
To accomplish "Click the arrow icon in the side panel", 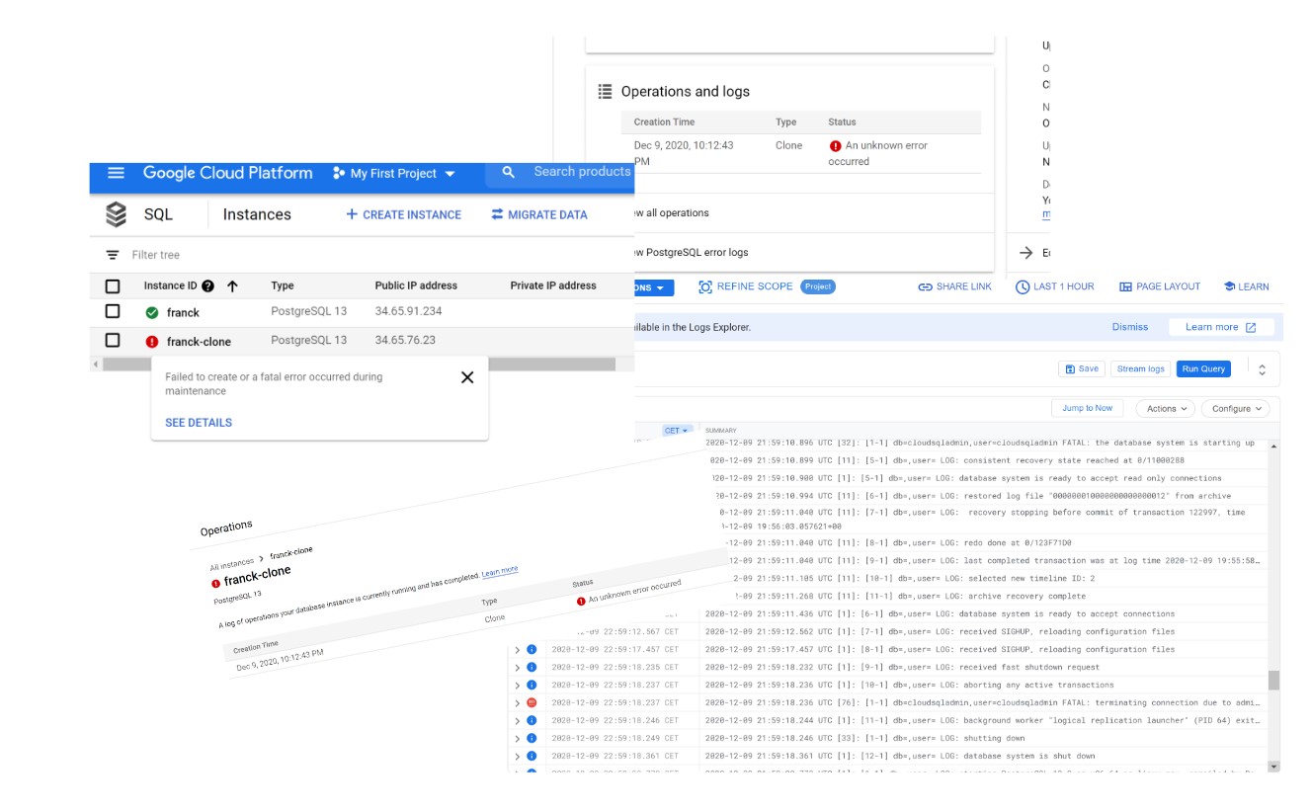I will (1025, 253).
